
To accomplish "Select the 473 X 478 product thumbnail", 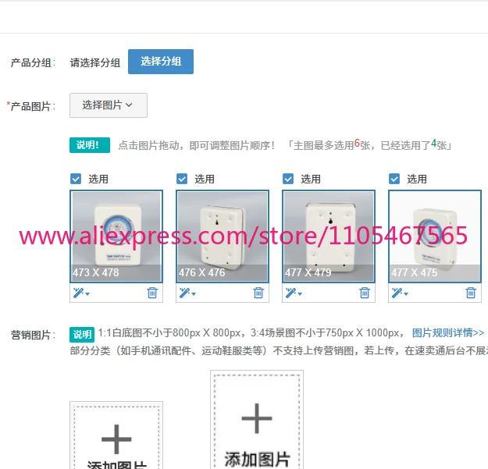I will [116, 236].
